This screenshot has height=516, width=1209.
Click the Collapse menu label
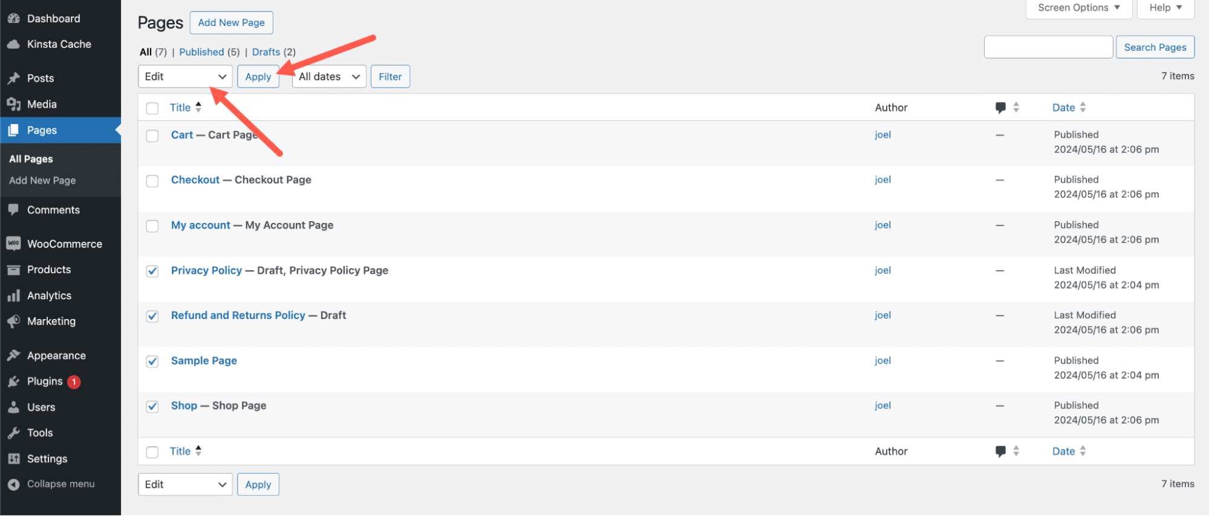pyautogui.click(x=60, y=484)
